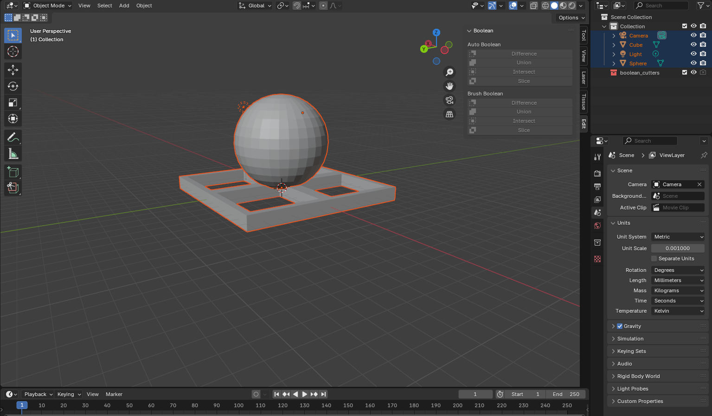Click the zoom viewport magnifier icon
The image size is (712, 416).
point(449,72)
